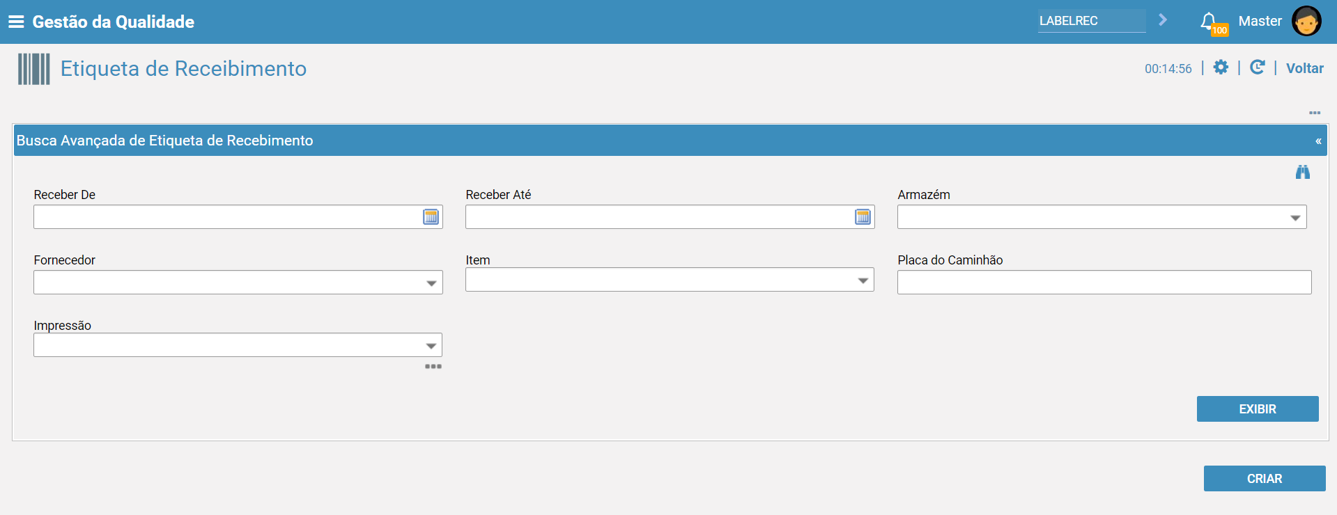Click the EXIBIR button
The height and width of the screenshot is (515, 1337).
[1258, 409]
